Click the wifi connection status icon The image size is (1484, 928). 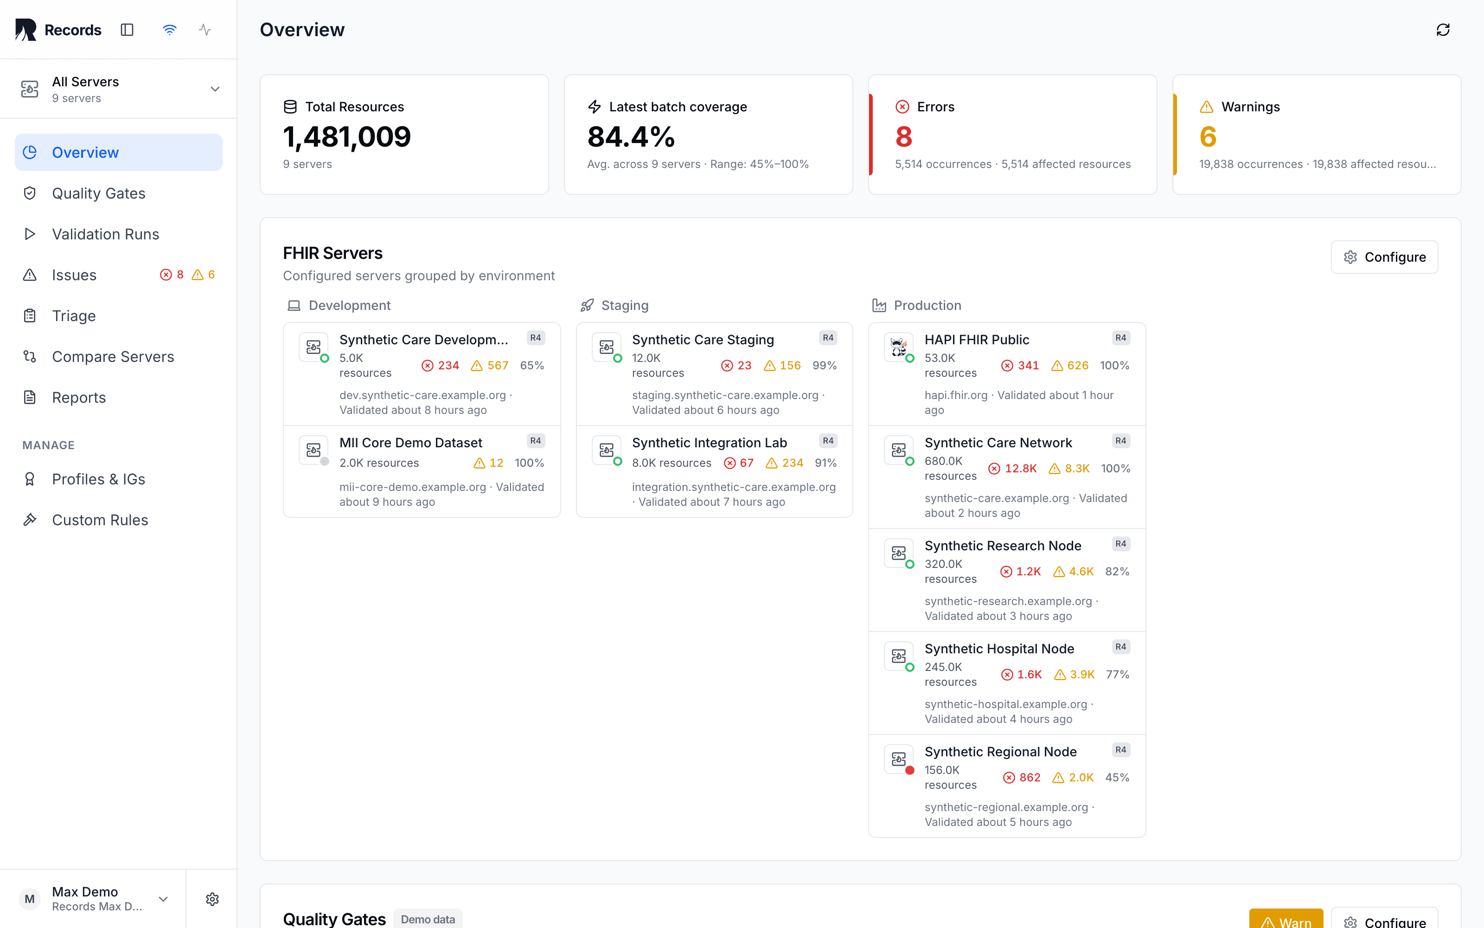pyautogui.click(x=170, y=29)
